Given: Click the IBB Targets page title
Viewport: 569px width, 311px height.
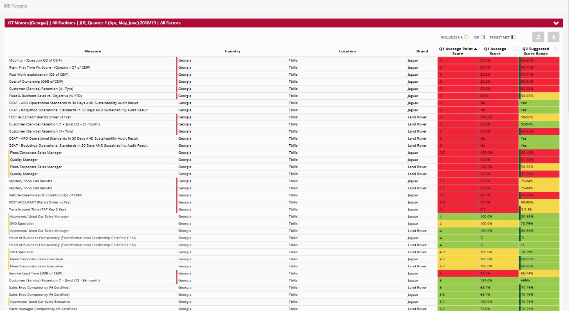Looking at the screenshot, I should (x=15, y=6).
